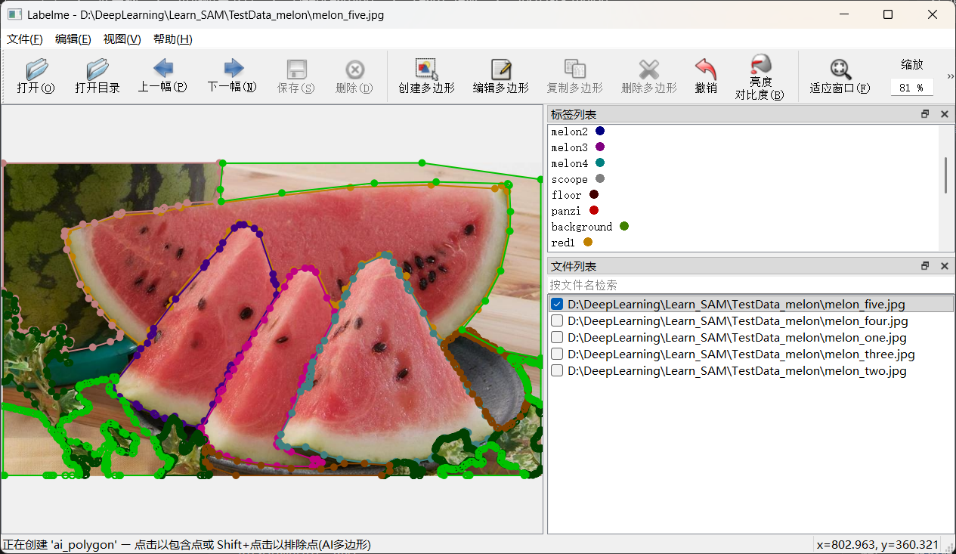The height and width of the screenshot is (554, 956).
Task: Click panzi red color dot
Action: (594, 210)
